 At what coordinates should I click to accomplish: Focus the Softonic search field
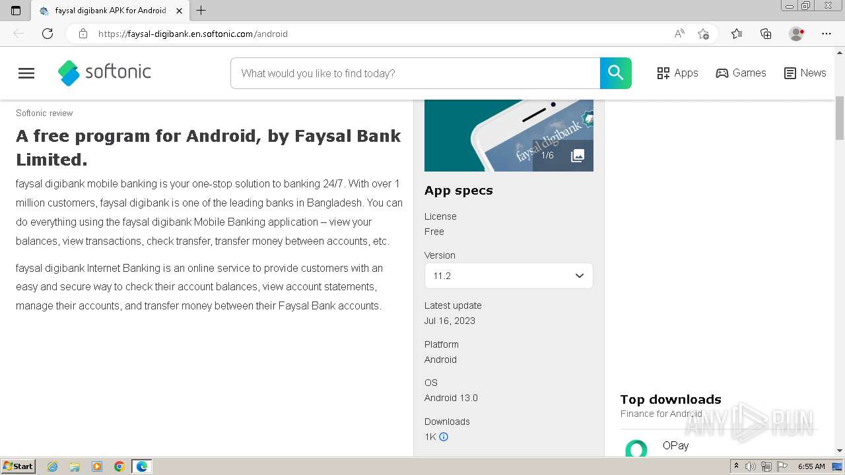pyautogui.click(x=415, y=73)
